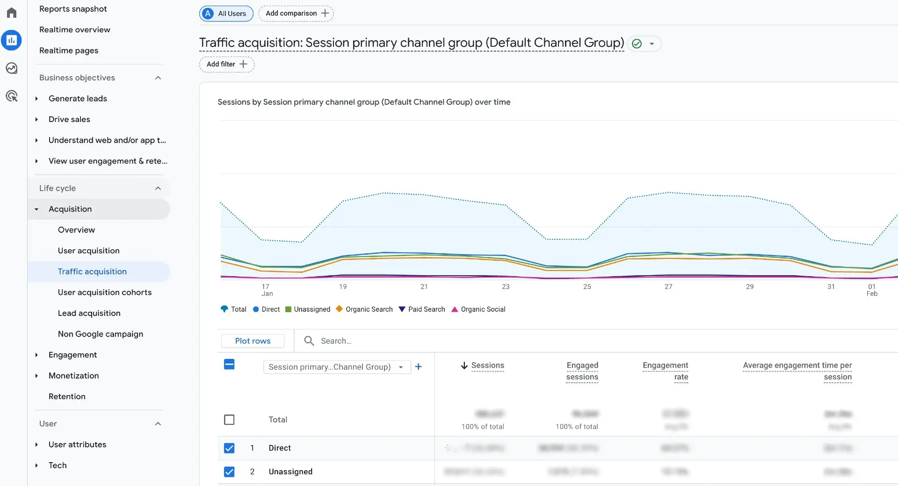Screen dimensions: 898x486
Task: Open the Session primary Channel Group dropdown
Action: pos(337,367)
